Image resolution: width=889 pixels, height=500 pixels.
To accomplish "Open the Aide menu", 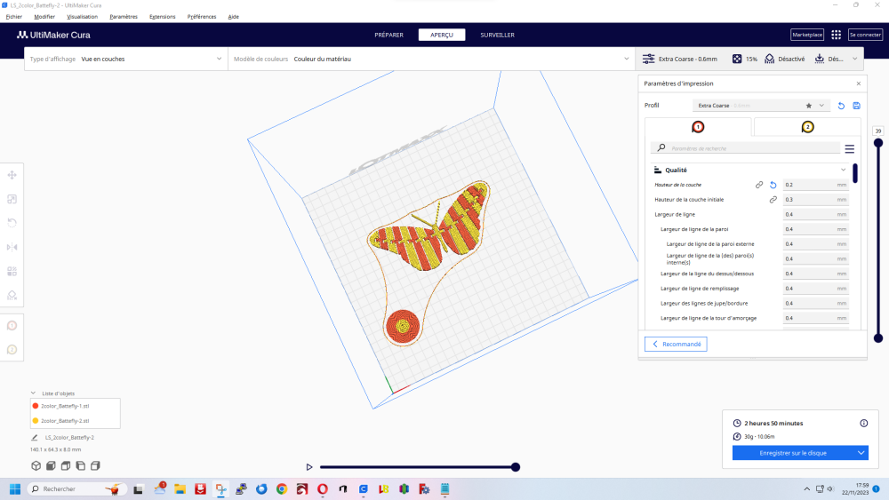I will click(x=233, y=16).
